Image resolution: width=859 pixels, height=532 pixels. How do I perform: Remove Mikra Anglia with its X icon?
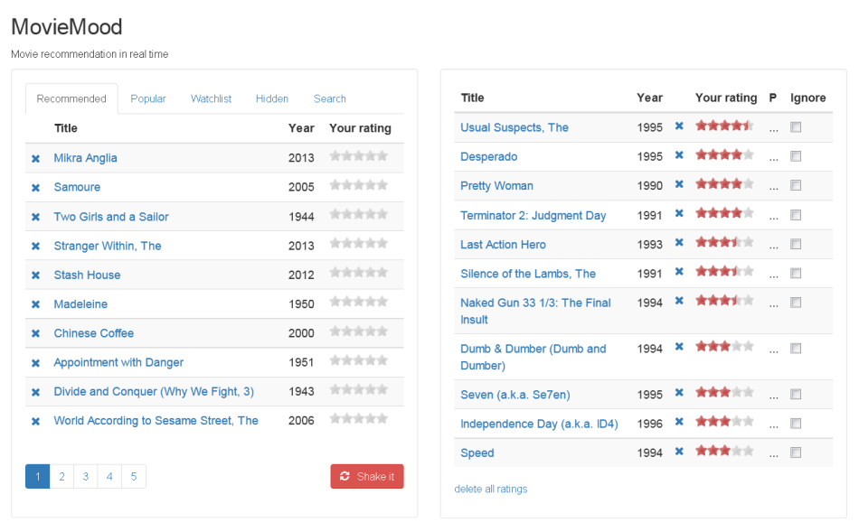(x=35, y=159)
